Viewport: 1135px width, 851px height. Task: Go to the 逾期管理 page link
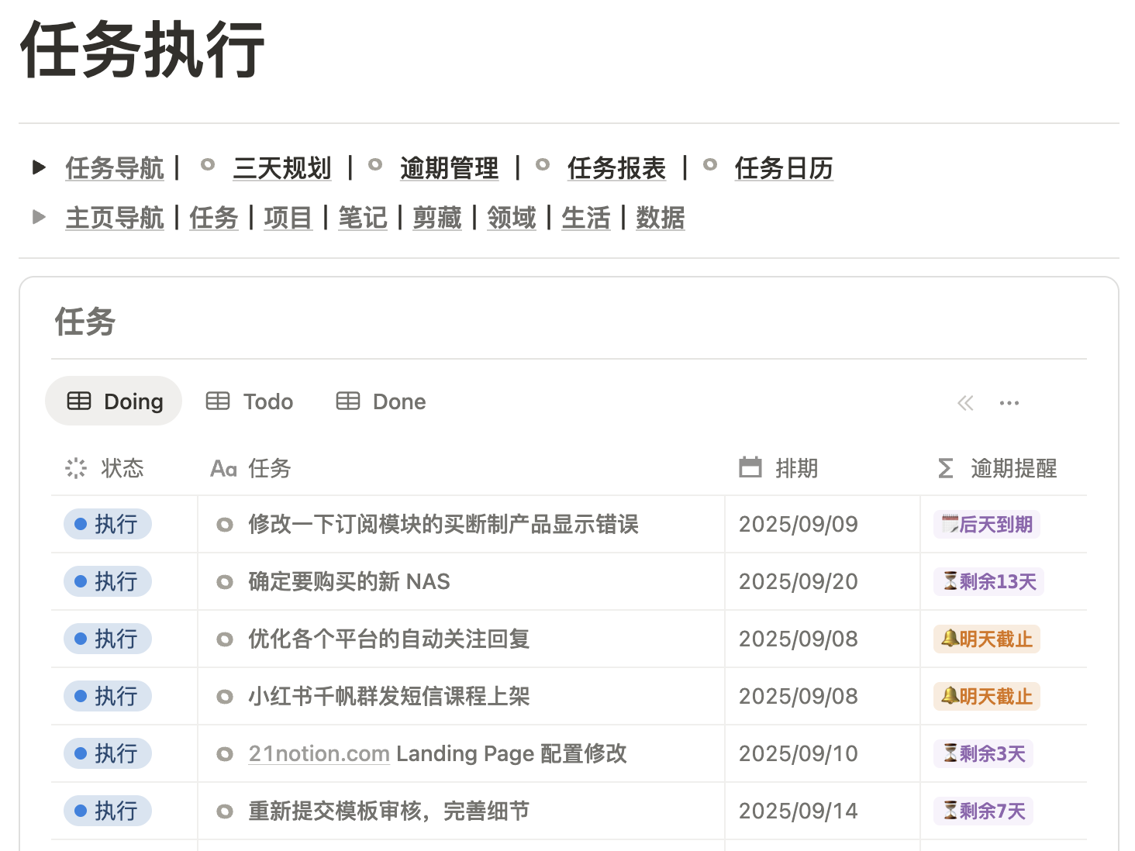[450, 168]
